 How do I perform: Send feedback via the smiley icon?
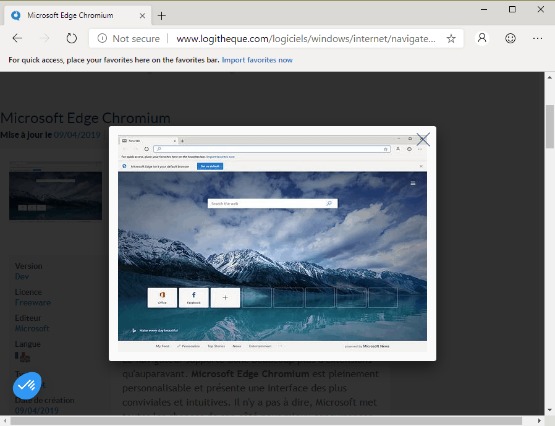click(510, 38)
